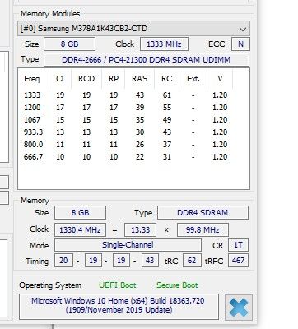Image resolution: width=298 pixels, height=329 pixels.
Task: Select the 933.3 frequency row
Action: (126, 132)
